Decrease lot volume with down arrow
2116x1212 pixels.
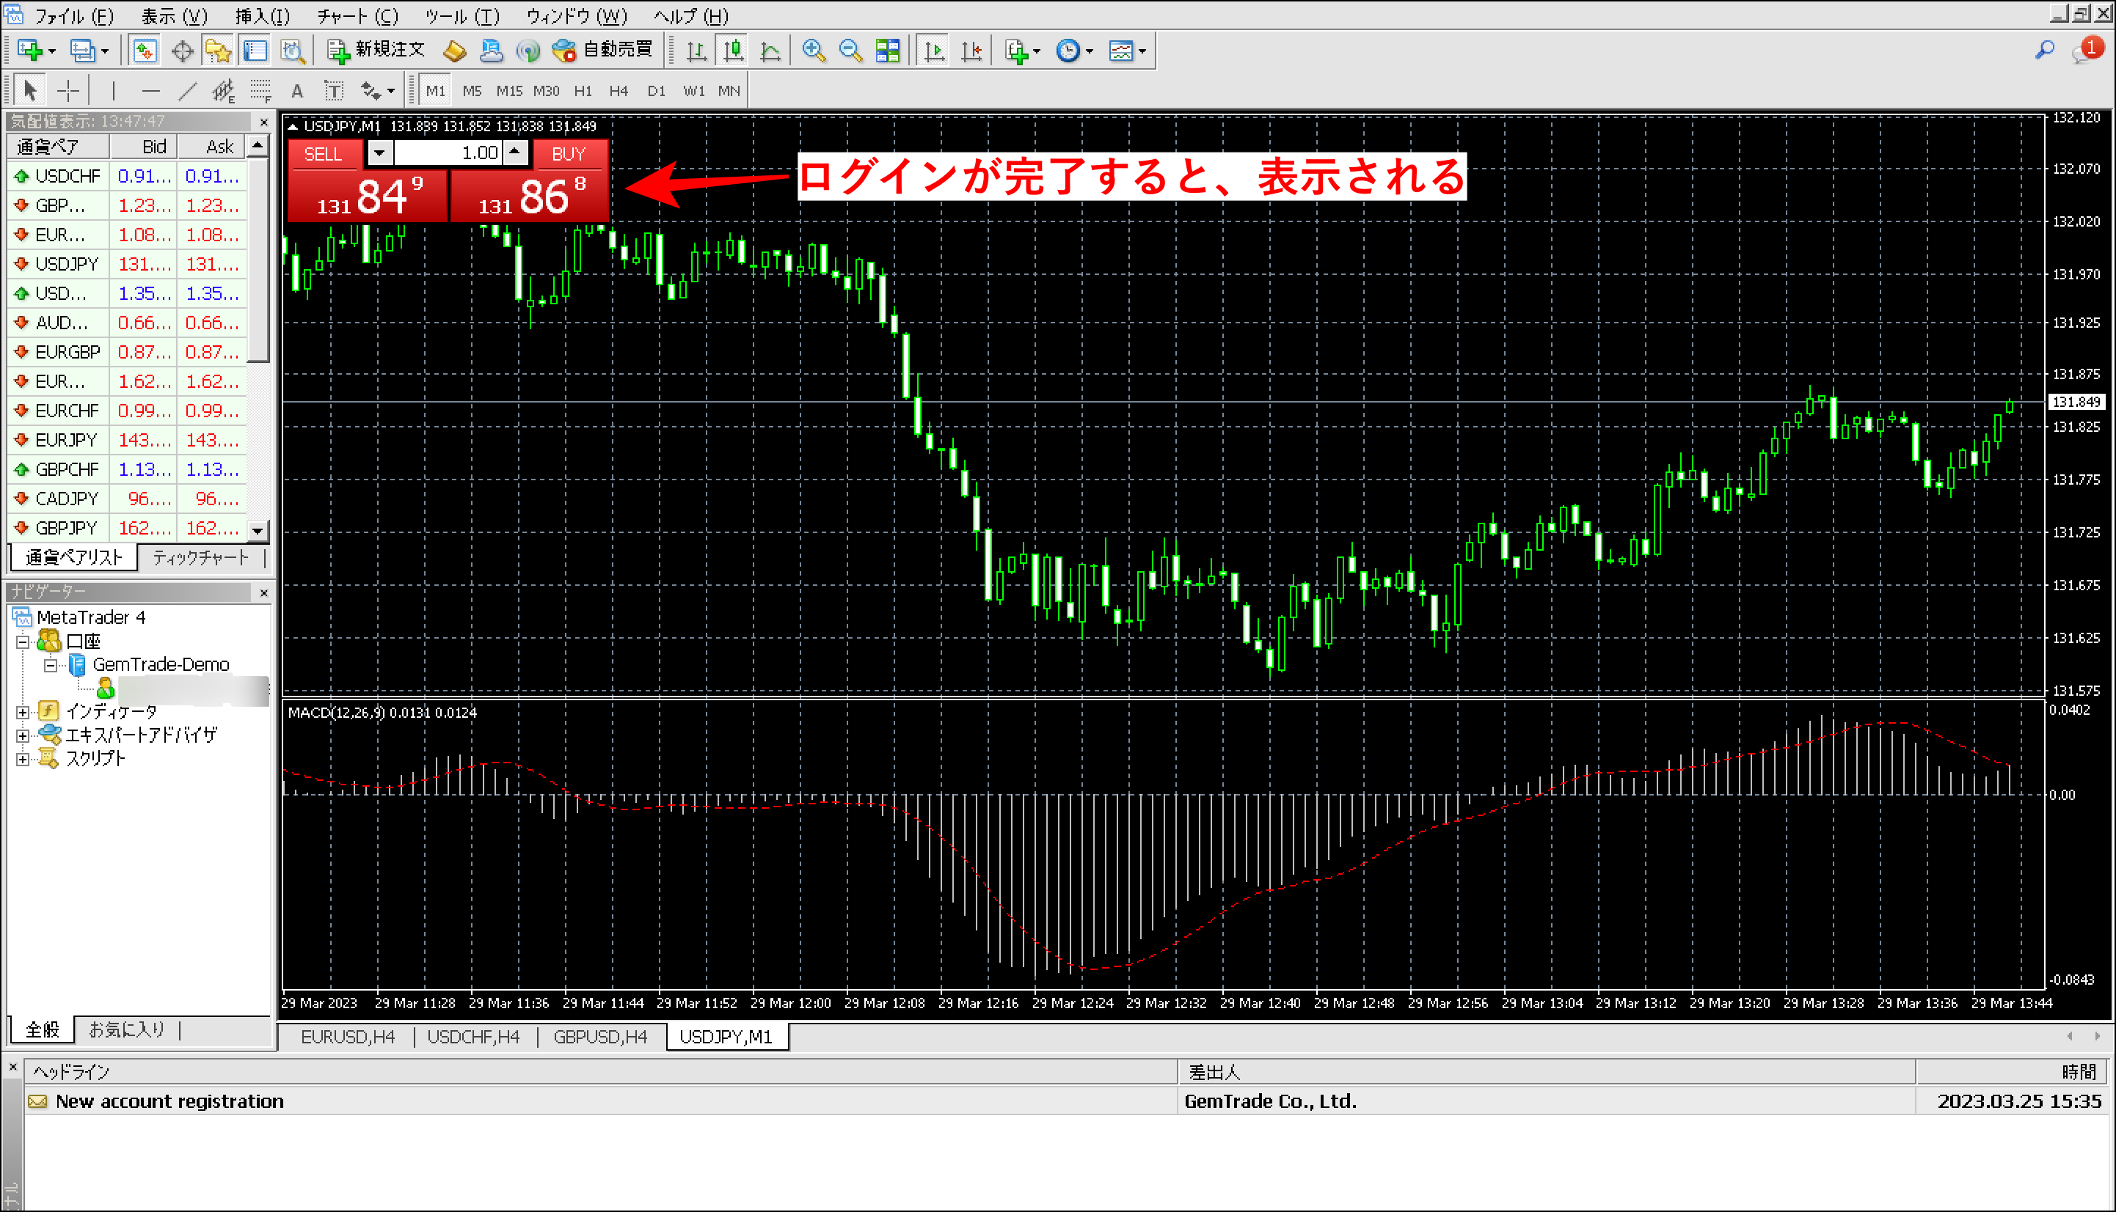point(379,153)
